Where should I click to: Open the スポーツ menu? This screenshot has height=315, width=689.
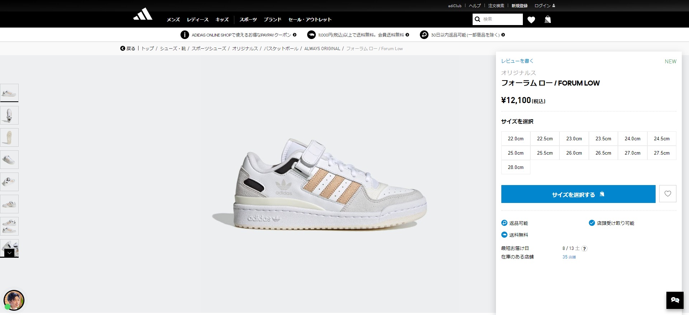click(x=248, y=20)
